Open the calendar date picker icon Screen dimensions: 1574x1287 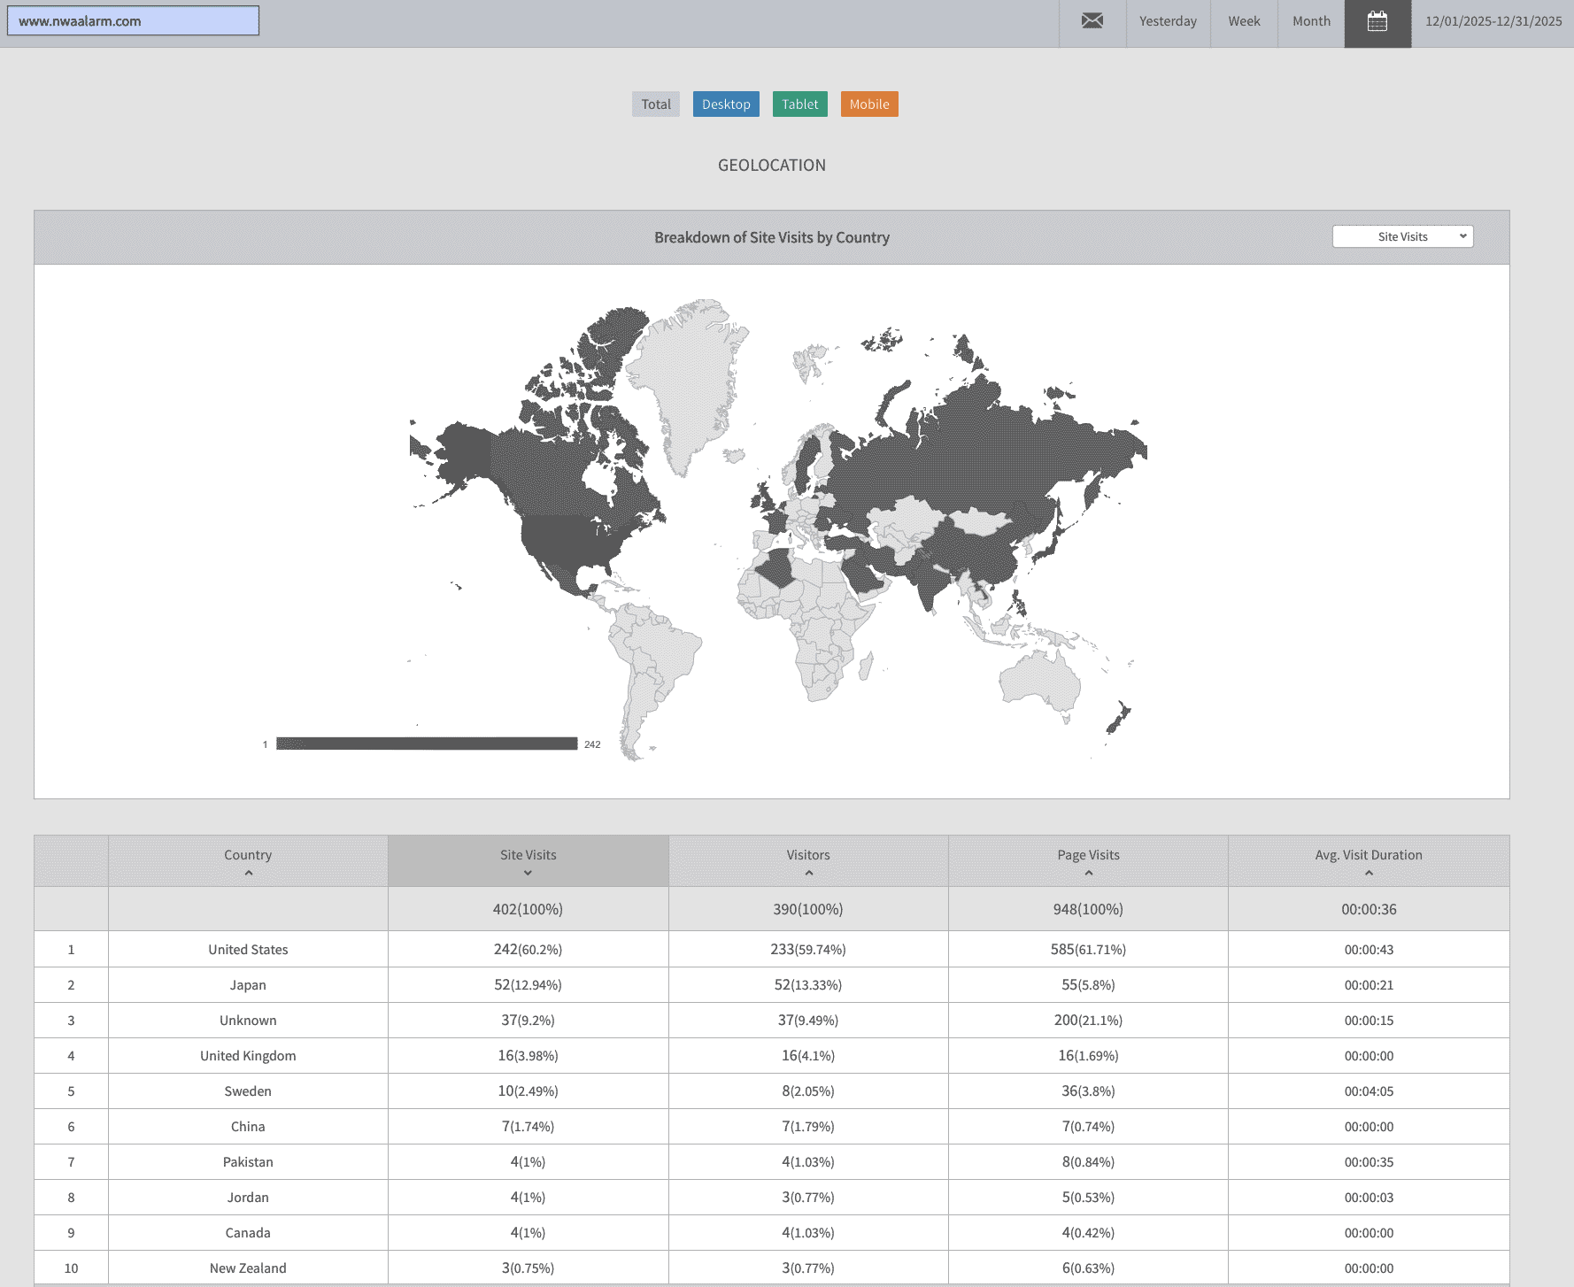click(x=1377, y=22)
